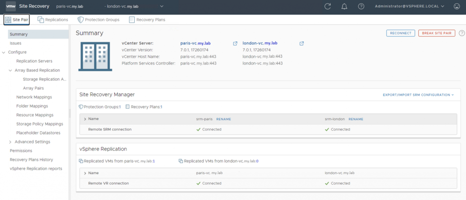Open the site pair selector dropdown chevron

(x=162, y=6)
